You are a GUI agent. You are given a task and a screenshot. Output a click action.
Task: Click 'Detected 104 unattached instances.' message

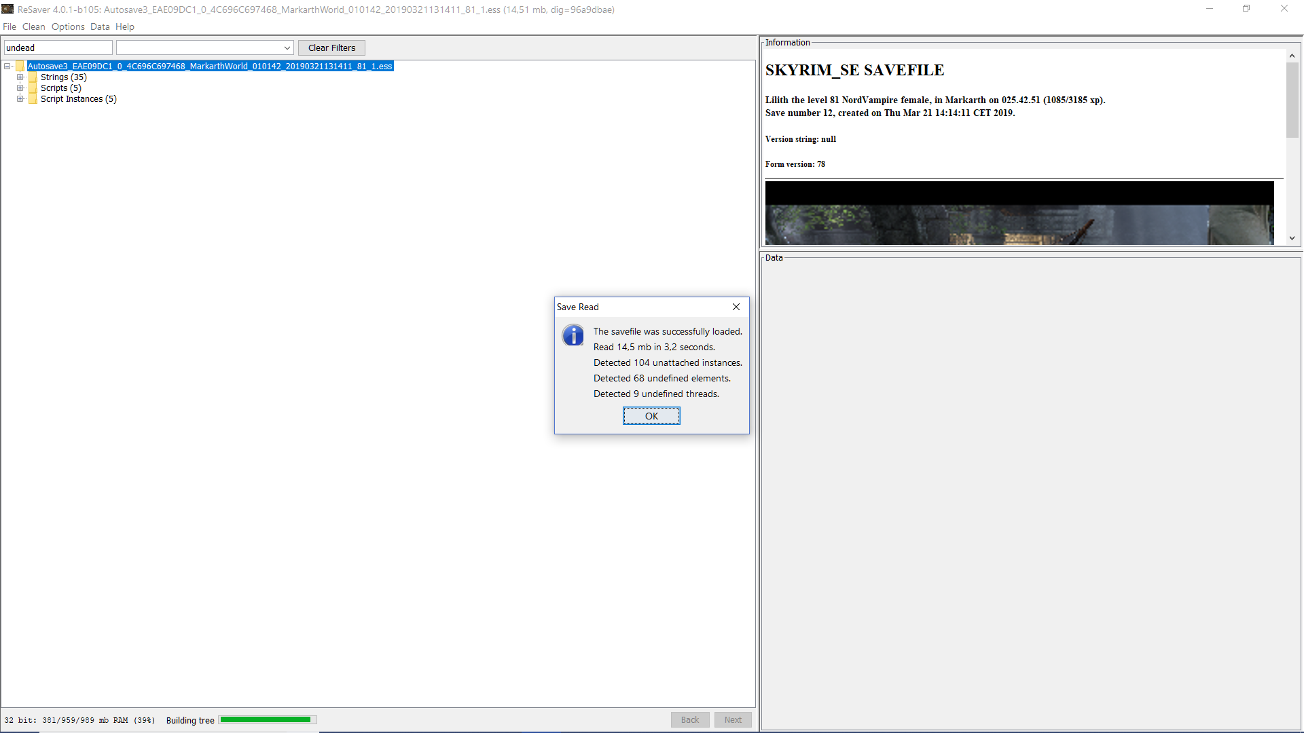coord(668,363)
